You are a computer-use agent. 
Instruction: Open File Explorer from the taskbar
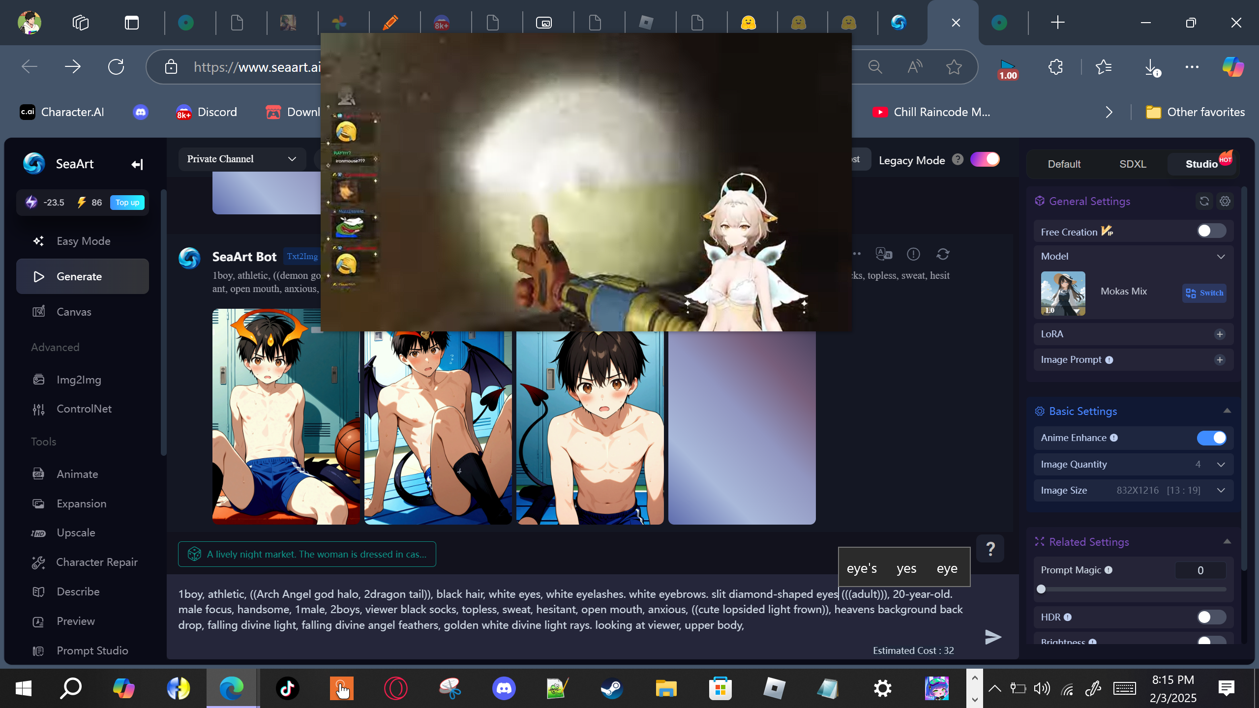coord(666,688)
